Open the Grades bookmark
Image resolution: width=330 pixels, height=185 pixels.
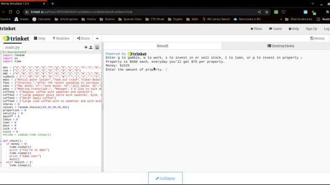(x=22, y=19)
